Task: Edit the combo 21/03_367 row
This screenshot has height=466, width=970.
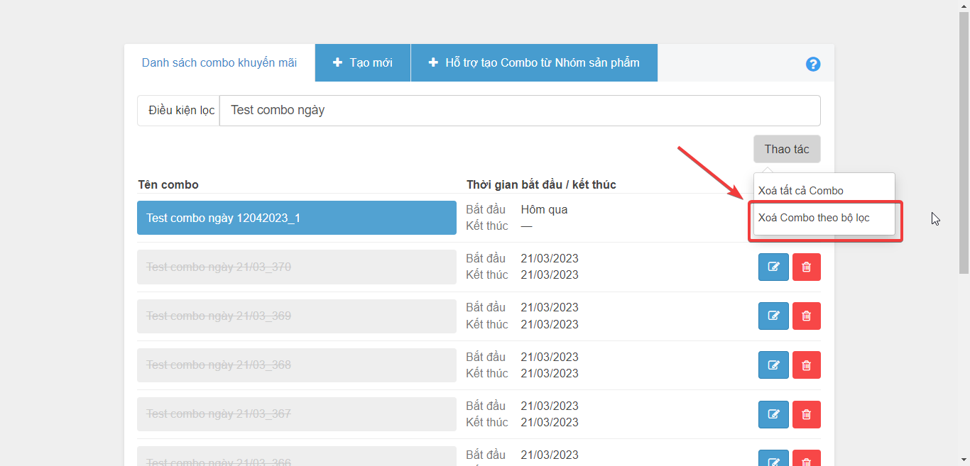Action: (773, 414)
